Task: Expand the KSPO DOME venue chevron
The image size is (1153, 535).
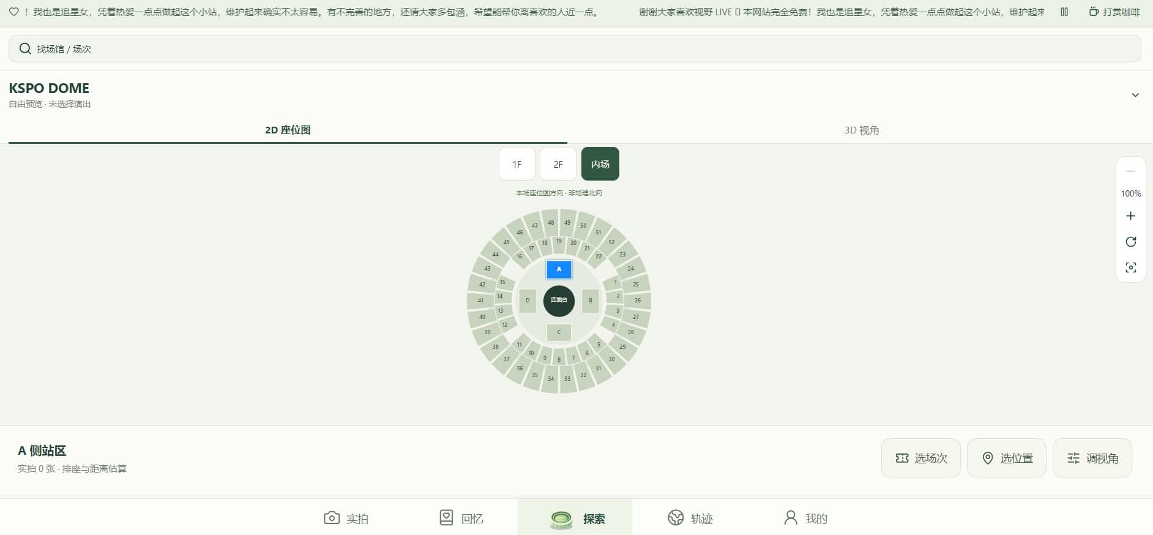Action: [1135, 95]
